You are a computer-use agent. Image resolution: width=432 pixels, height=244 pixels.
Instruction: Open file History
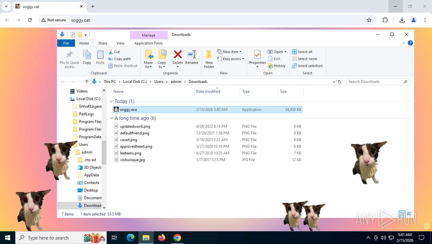point(277,66)
